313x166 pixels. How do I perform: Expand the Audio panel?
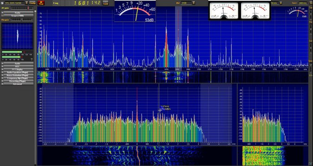tap(18, 64)
